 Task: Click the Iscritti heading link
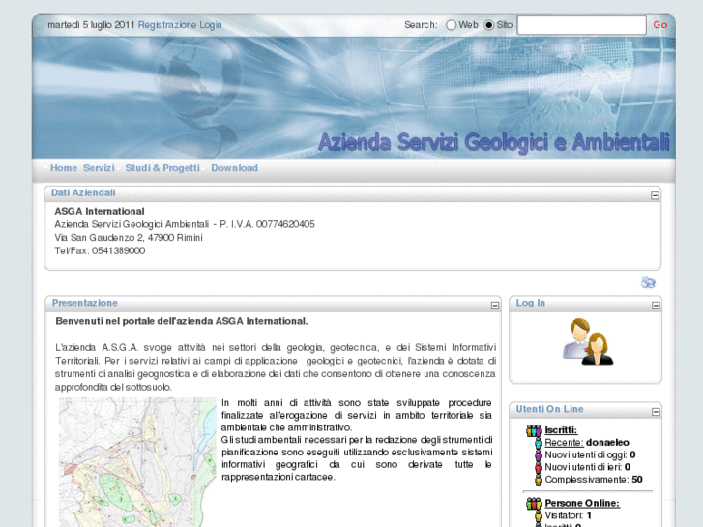coord(561,430)
